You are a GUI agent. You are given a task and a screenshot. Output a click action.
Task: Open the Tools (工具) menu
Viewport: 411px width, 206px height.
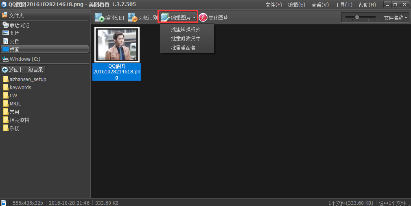tap(343, 5)
